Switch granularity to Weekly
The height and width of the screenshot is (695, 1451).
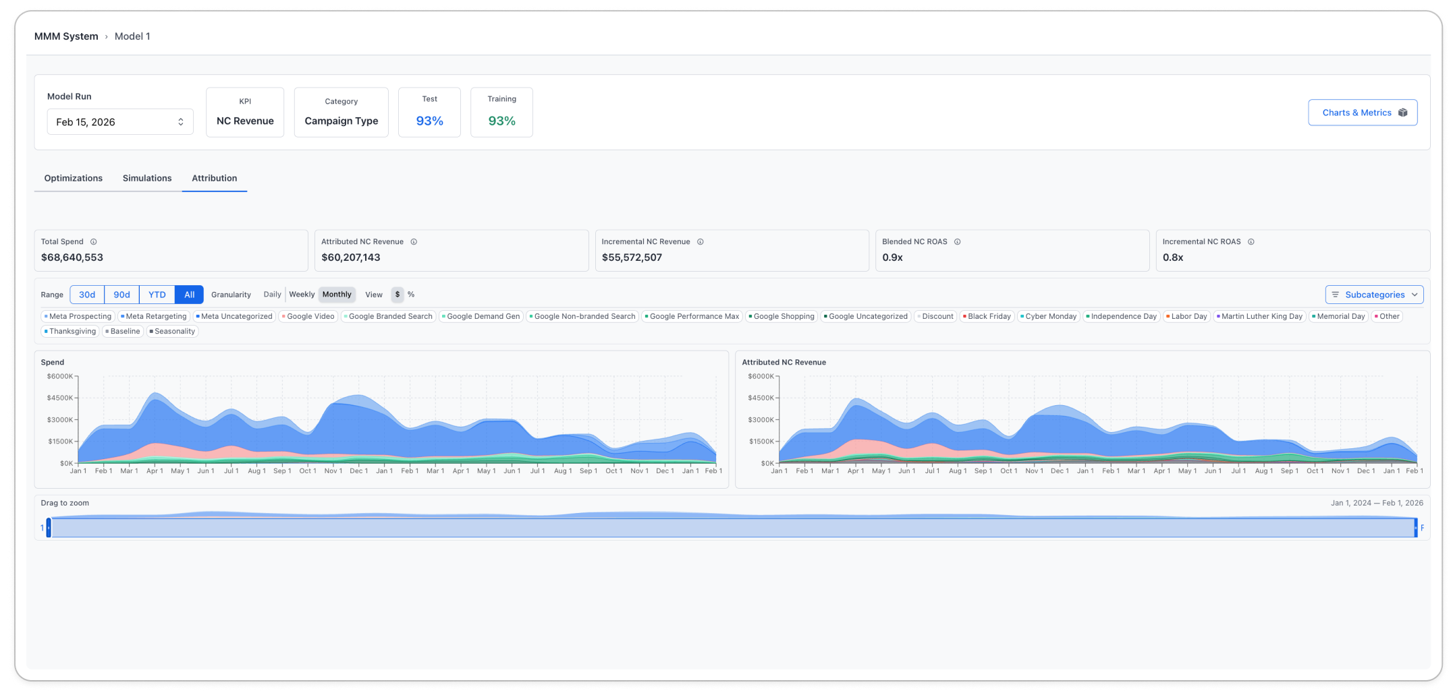point(302,295)
